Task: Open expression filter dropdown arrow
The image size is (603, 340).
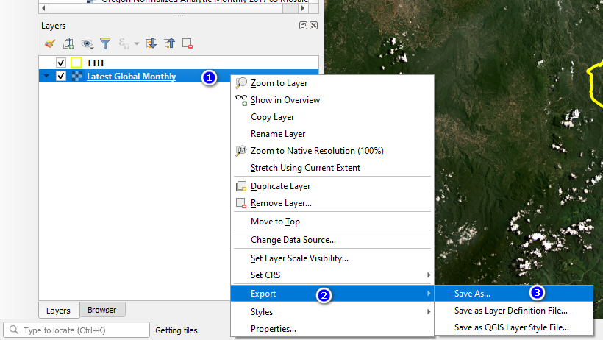Action: pos(137,44)
